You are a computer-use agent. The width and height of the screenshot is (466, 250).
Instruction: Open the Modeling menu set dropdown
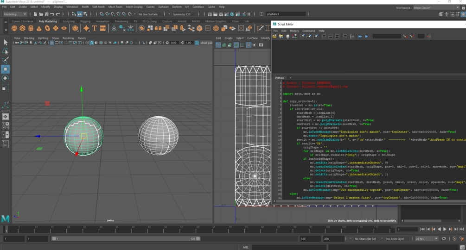tap(15, 14)
